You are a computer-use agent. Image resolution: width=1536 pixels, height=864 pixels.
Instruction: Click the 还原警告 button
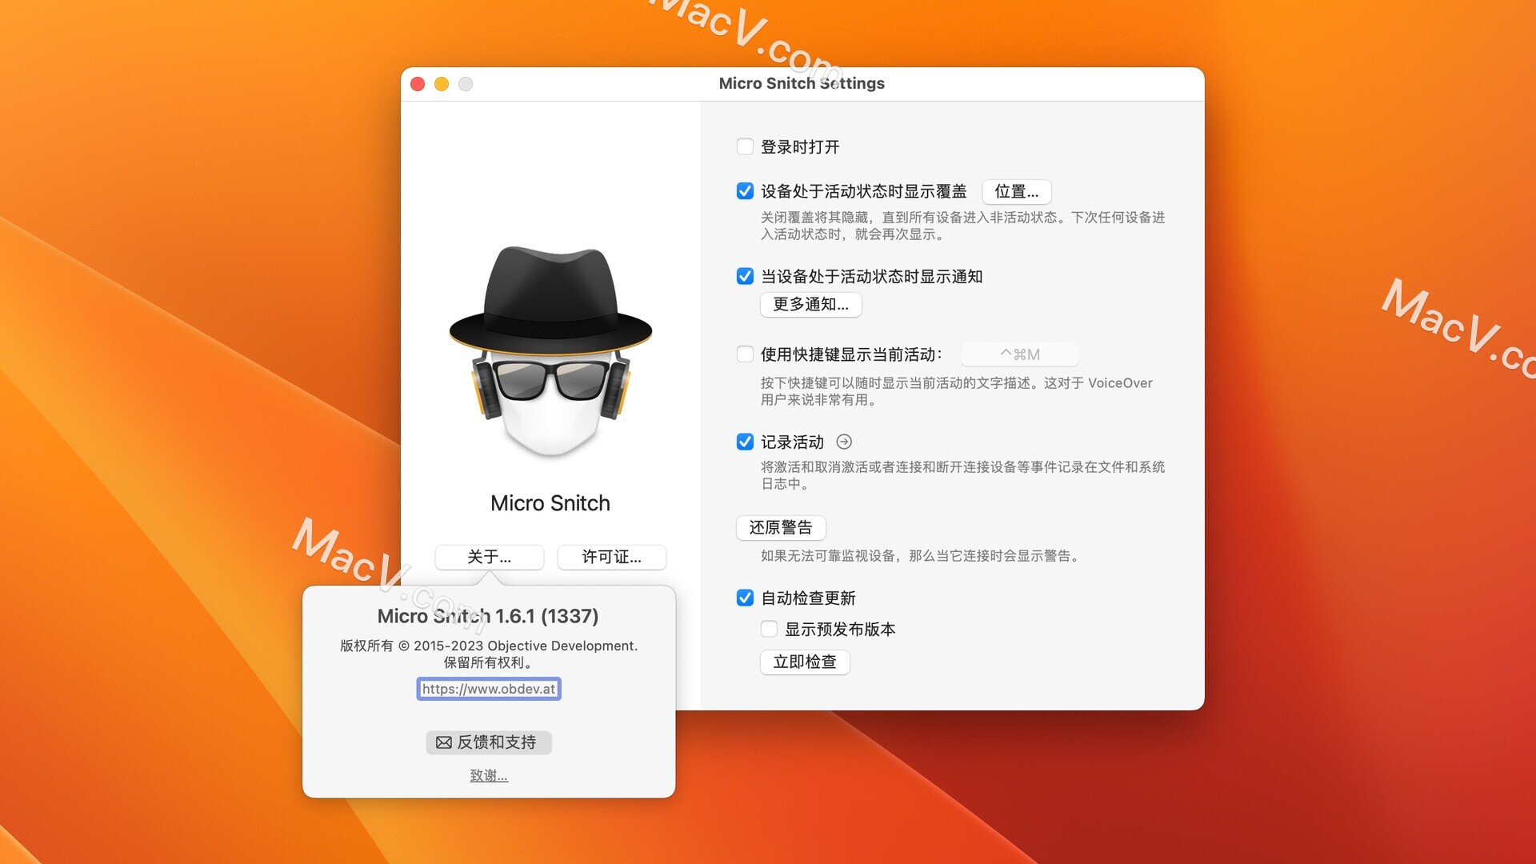pos(780,527)
